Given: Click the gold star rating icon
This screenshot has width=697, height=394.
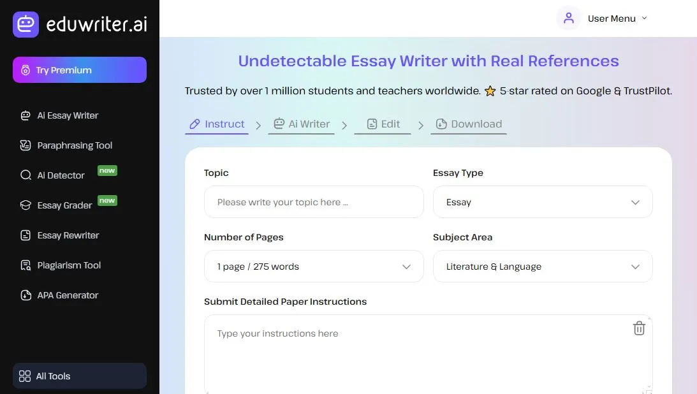Looking at the screenshot, I should pyautogui.click(x=490, y=91).
